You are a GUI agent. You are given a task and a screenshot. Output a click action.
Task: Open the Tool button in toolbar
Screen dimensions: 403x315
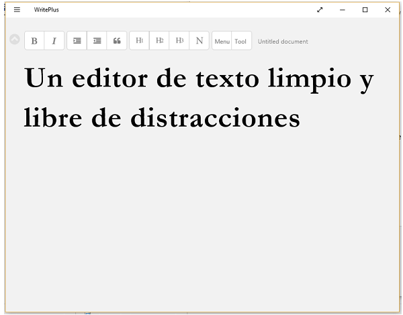[x=242, y=41]
